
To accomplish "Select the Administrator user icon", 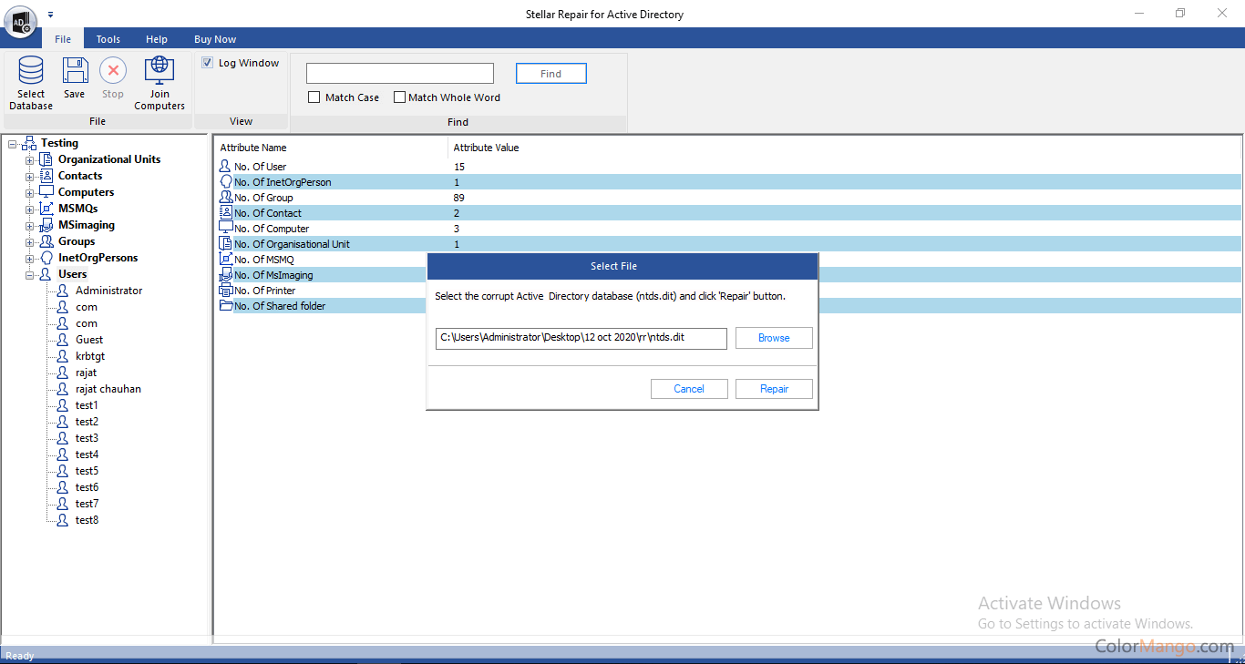I will pyautogui.click(x=63, y=291).
